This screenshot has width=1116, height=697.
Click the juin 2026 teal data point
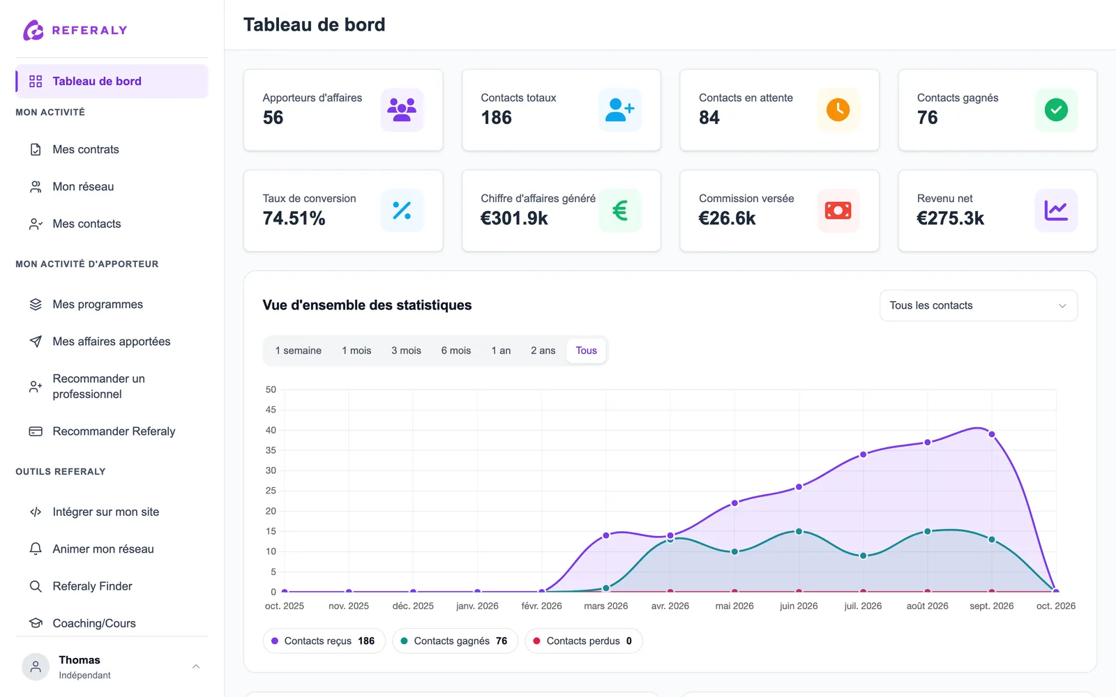pos(799,531)
